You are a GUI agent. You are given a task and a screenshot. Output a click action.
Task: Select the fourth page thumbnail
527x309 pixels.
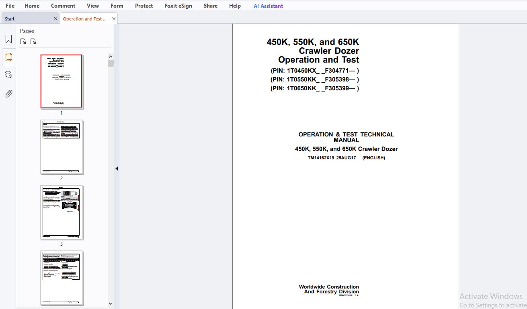click(x=62, y=278)
